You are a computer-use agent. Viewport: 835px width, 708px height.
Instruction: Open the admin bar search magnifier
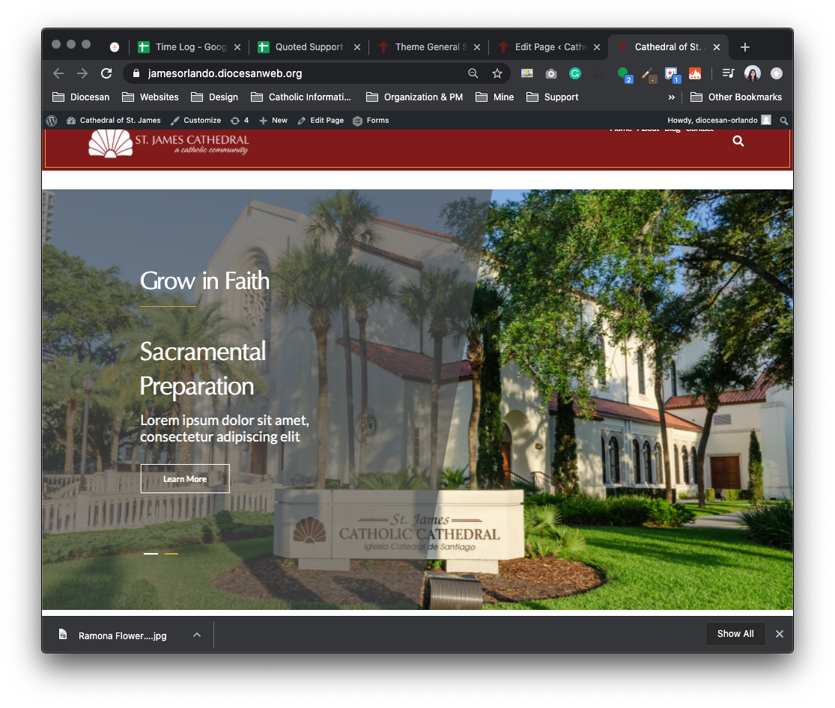pyautogui.click(x=784, y=120)
